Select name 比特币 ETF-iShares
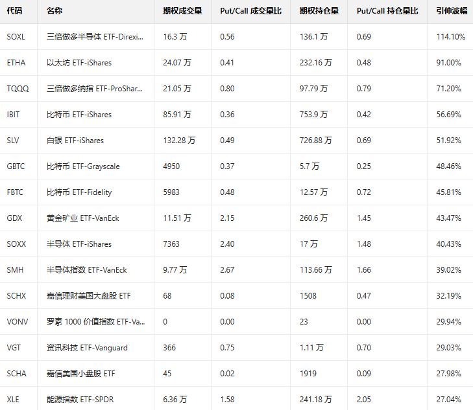The width and height of the screenshot is (473, 410). pos(79,115)
